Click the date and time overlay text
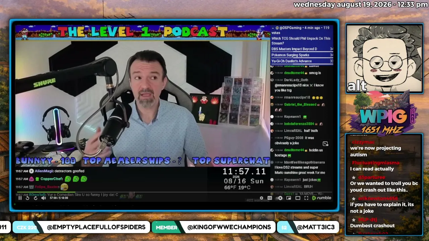429x241 pixels. click(x=361, y=5)
